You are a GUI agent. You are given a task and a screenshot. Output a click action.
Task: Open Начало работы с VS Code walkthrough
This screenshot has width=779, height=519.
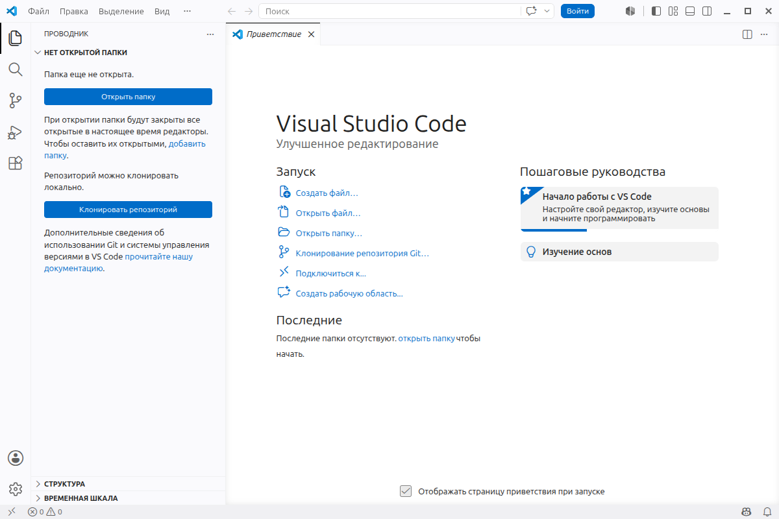coord(619,208)
